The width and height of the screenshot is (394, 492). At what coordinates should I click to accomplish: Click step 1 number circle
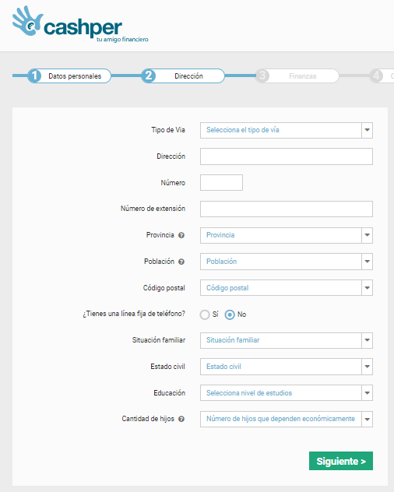click(x=34, y=76)
